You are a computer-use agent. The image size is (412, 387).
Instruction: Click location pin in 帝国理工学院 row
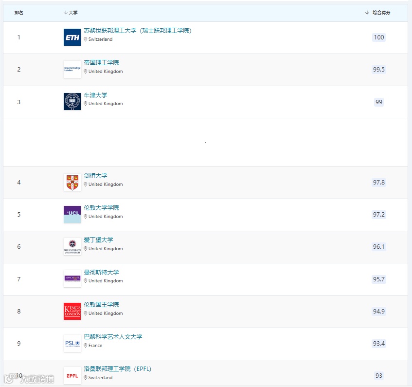click(86, 72)
